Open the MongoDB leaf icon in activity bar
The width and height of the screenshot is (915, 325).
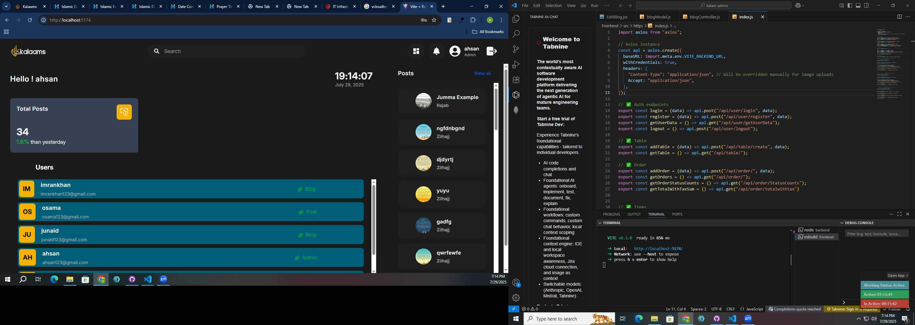[x=516, y=110]
